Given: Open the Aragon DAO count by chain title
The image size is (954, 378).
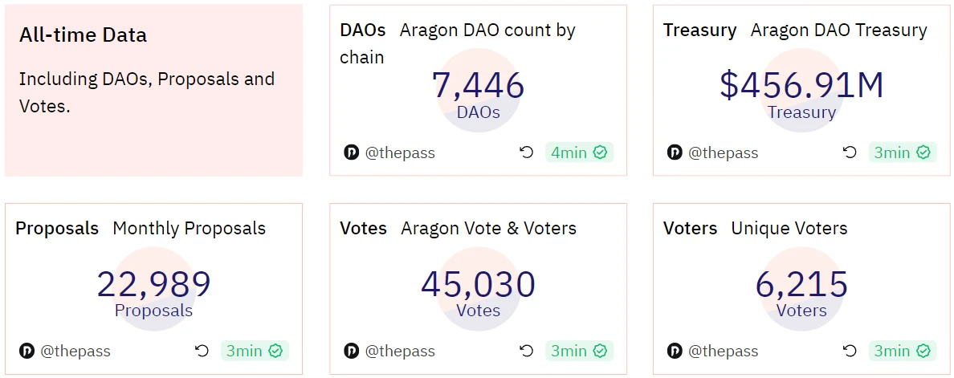Looking at the screenshot, I should coord(487,31).
